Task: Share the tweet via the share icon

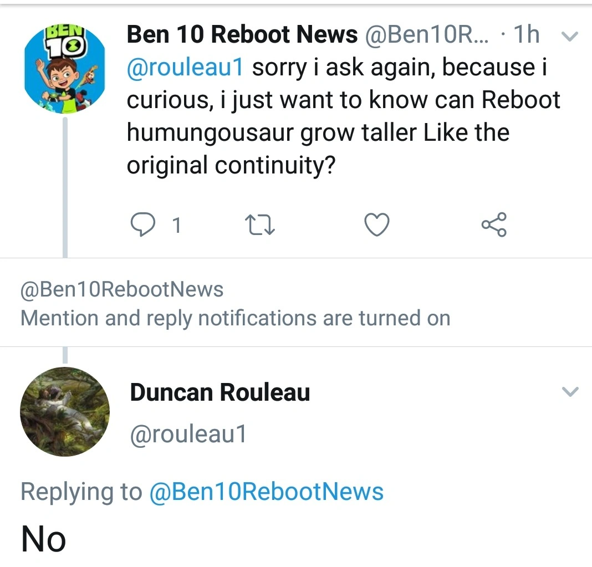Action: pos(493,225)
